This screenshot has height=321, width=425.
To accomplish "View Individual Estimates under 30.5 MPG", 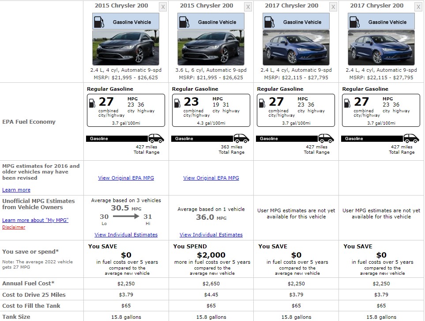I will pos(126,235).
